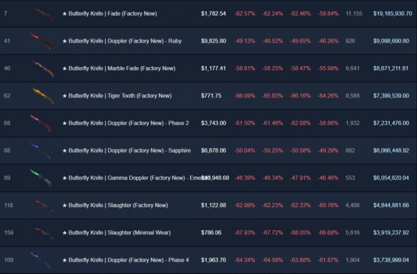Click the Slaughter Factory New knife image

pos(43,205)
